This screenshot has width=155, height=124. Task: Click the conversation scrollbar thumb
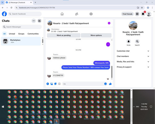click(x=112, y=72)
